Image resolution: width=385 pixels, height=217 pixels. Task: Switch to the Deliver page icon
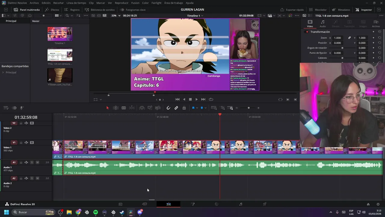coord(265,204)
